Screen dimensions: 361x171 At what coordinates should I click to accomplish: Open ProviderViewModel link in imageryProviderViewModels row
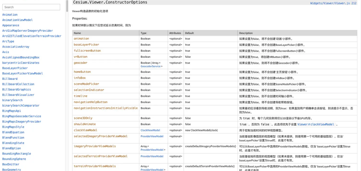pyautogui.click(x=152, y=150)
